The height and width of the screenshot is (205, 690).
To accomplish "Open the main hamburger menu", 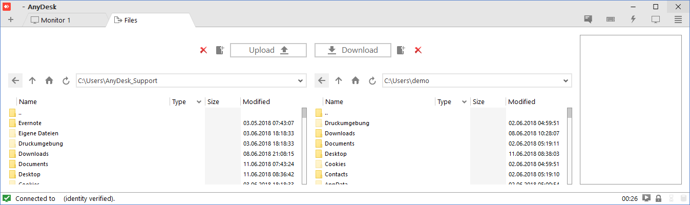I will (x=678, y=19).
